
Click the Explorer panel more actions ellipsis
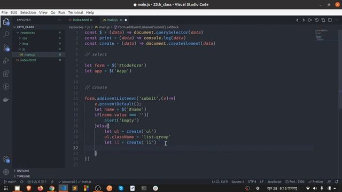tap(59, 20)
